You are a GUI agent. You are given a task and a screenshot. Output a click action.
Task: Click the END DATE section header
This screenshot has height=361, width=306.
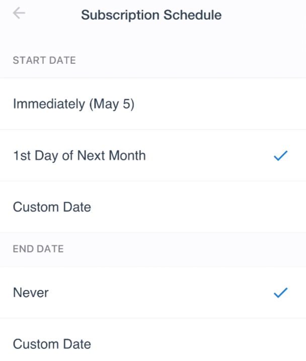click(x=38, y=249)
